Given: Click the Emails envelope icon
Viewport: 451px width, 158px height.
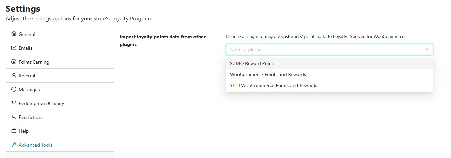Looking at the screenshot, I should point(14,48).
